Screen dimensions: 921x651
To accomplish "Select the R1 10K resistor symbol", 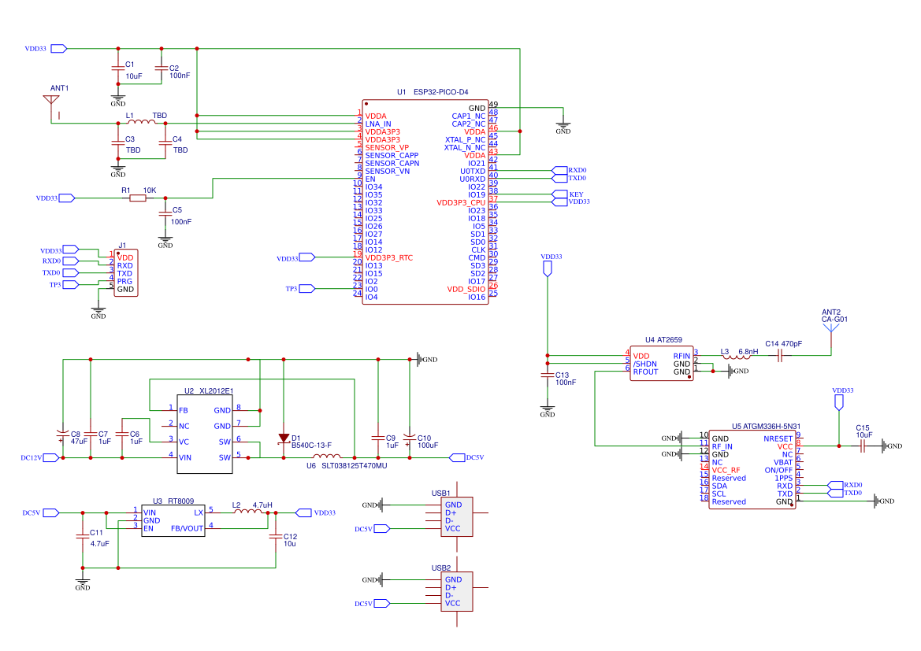I will pos(137,198).
